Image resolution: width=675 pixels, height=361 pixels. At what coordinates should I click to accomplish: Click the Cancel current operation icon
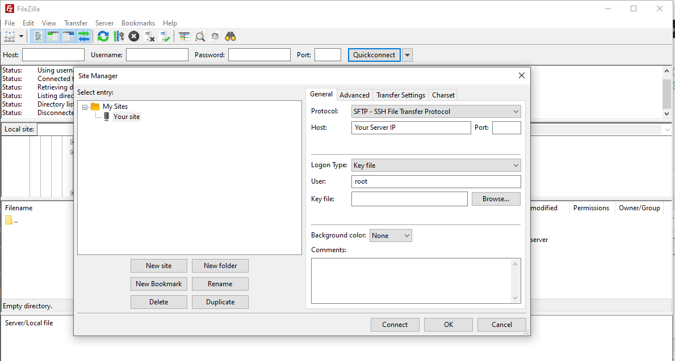(x=134, y=36)
